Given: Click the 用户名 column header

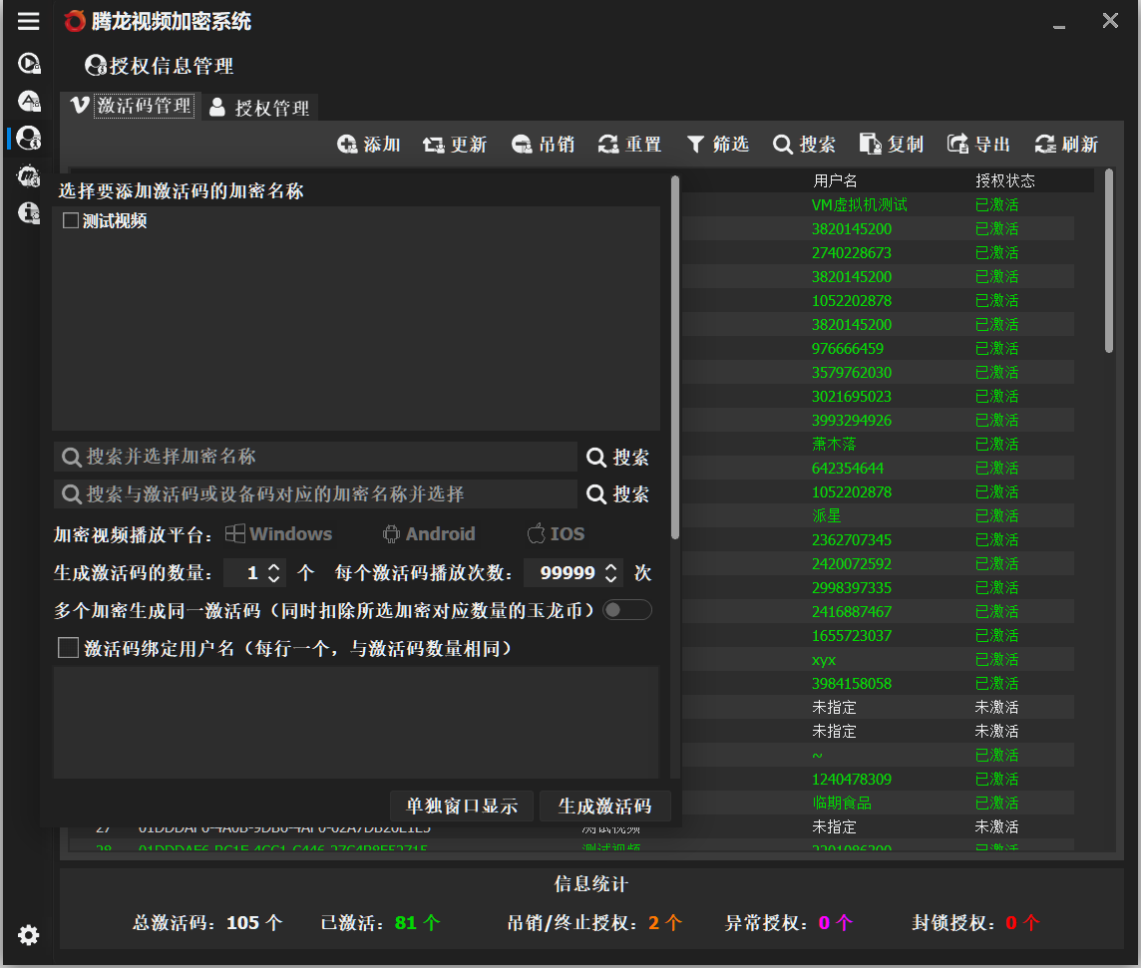Looking at the screenshot, I should (835, 180).
